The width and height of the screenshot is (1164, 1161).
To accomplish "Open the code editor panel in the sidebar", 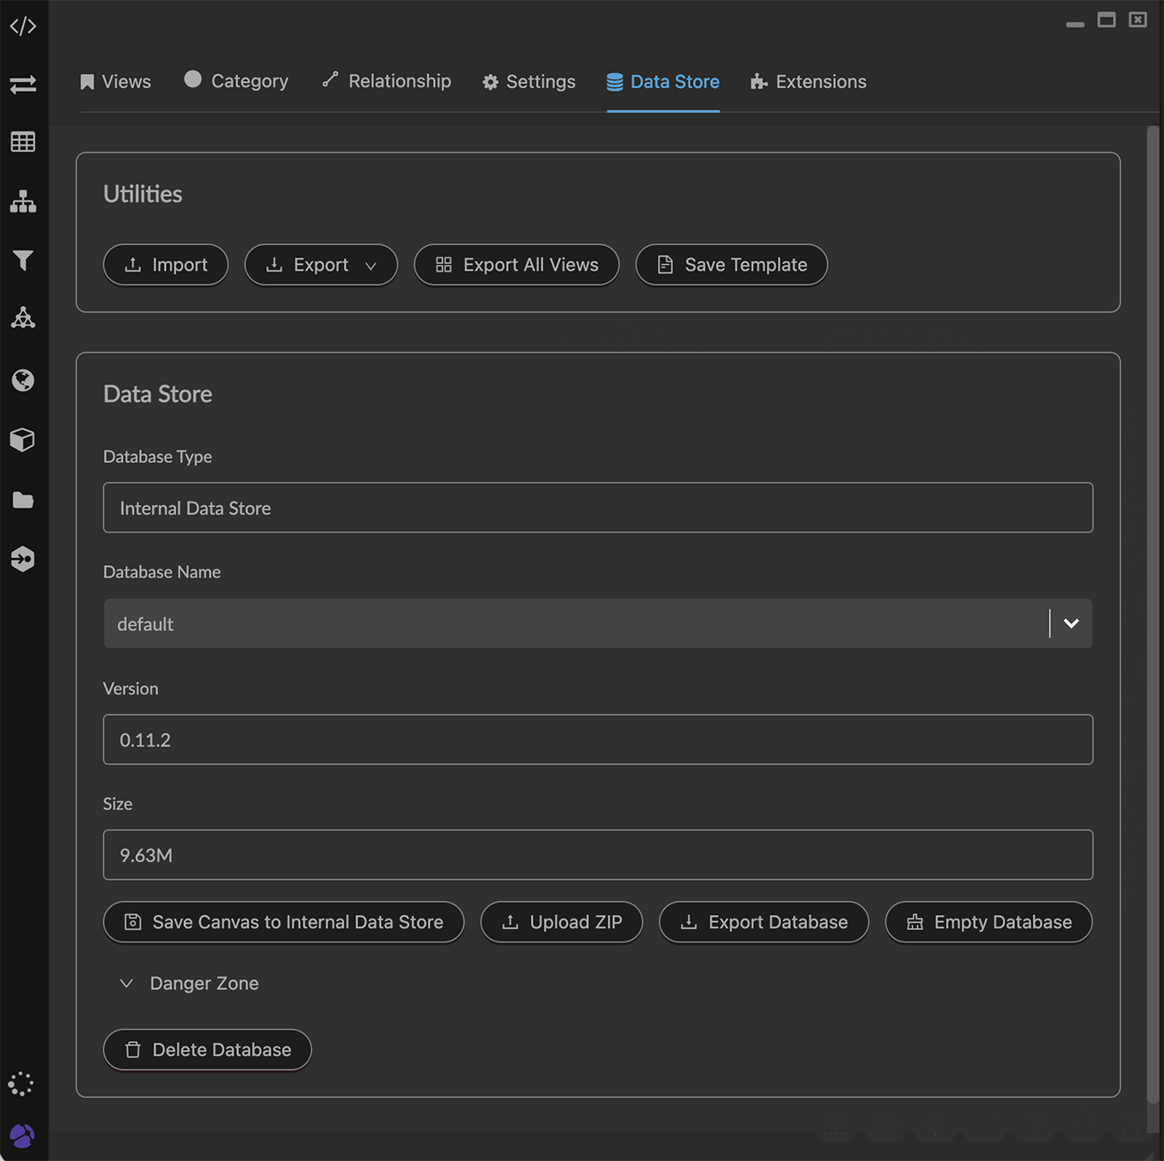I will tap(23, 26).
